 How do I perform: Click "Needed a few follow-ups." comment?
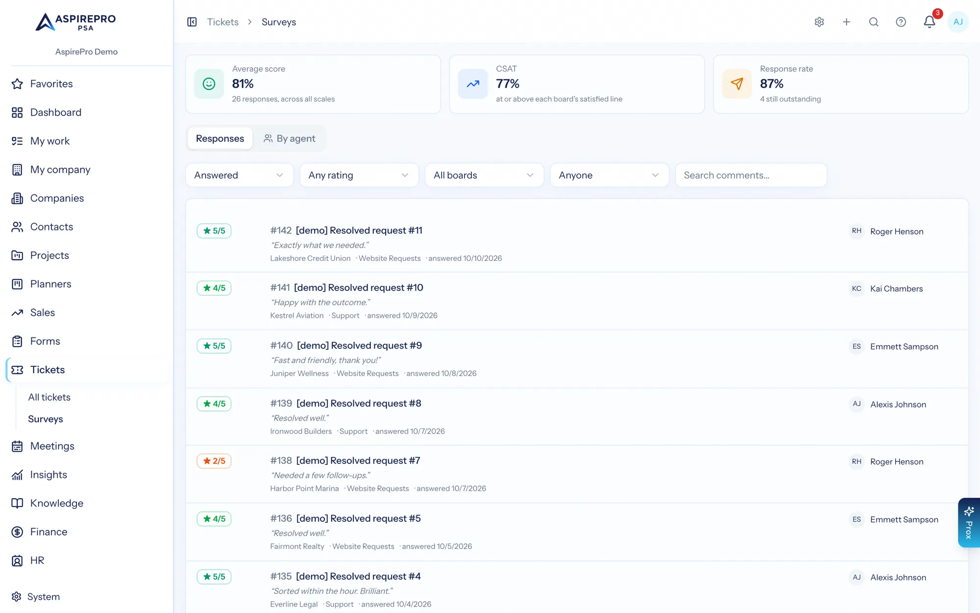tap(320, 475)
